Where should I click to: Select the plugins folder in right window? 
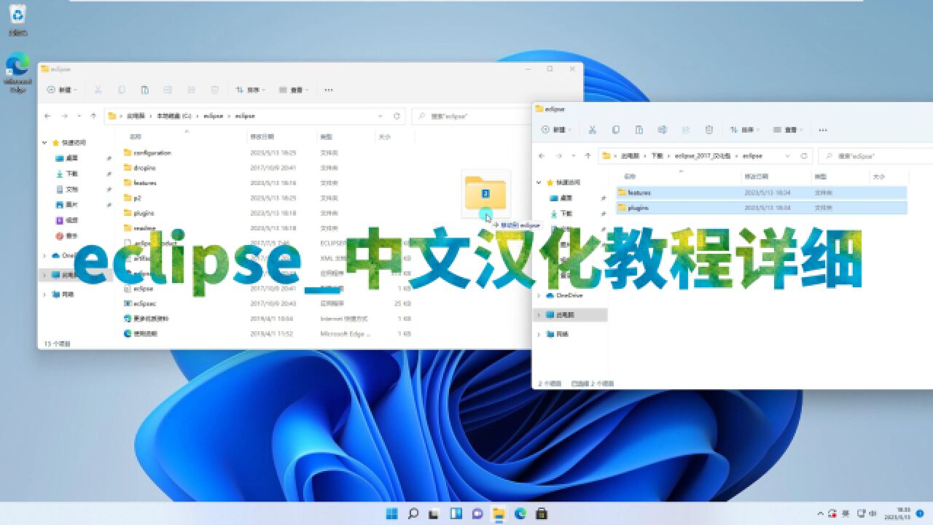(761, 208)
